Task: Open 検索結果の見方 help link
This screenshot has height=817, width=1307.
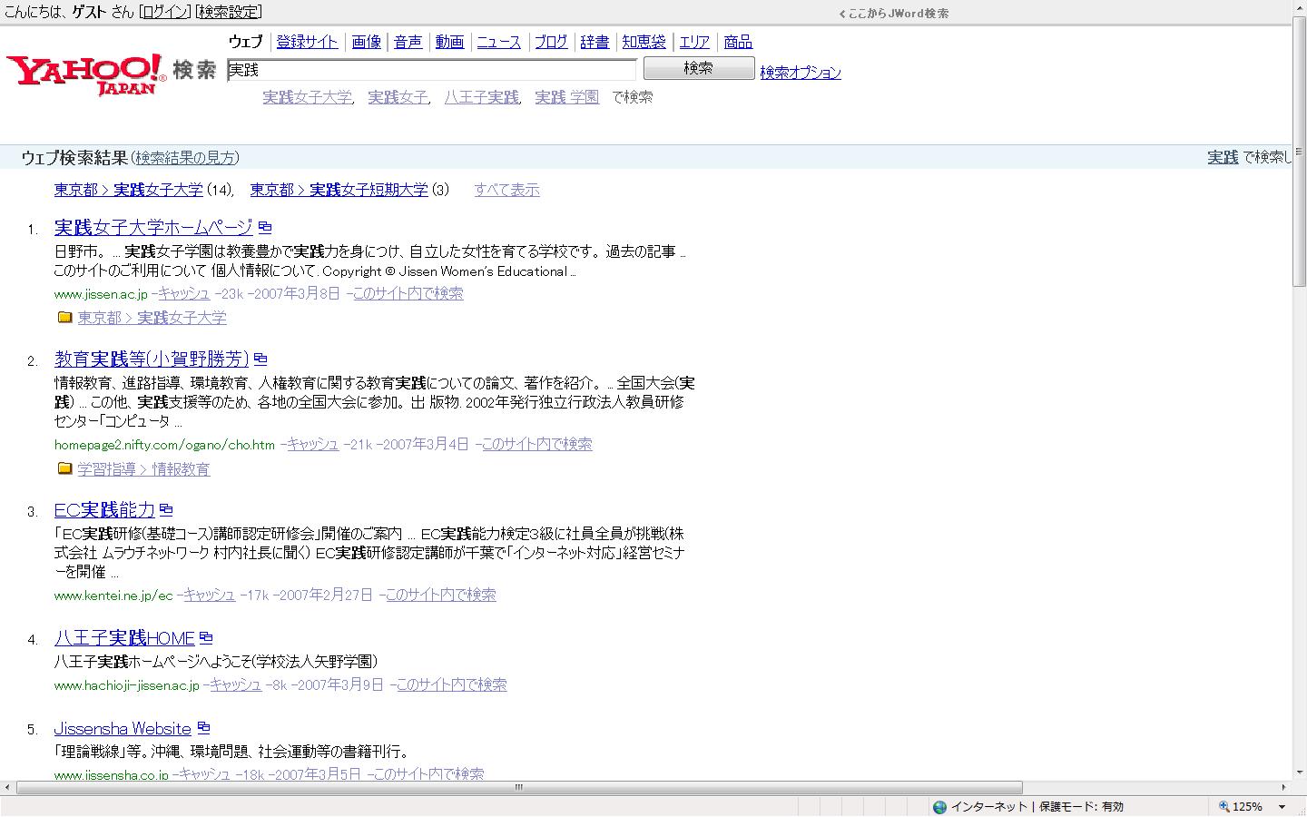Action: tap(185, 158)
